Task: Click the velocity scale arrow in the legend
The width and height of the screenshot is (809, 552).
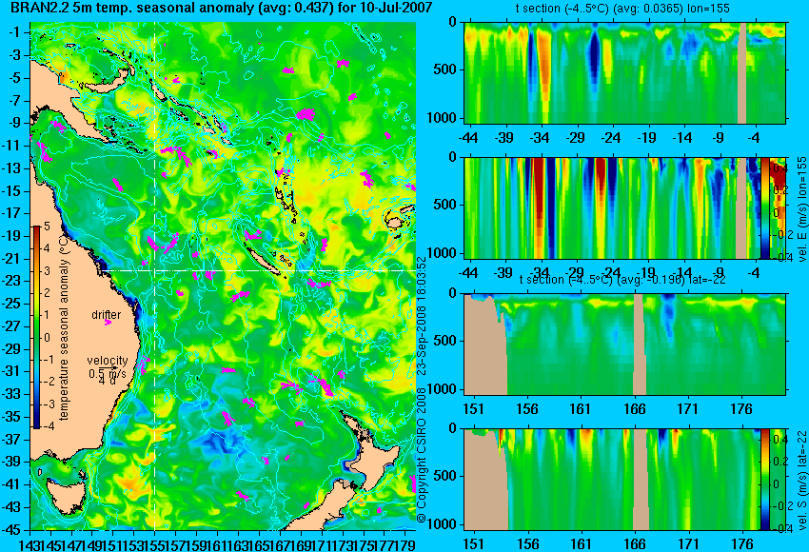Action: [109, 367]
